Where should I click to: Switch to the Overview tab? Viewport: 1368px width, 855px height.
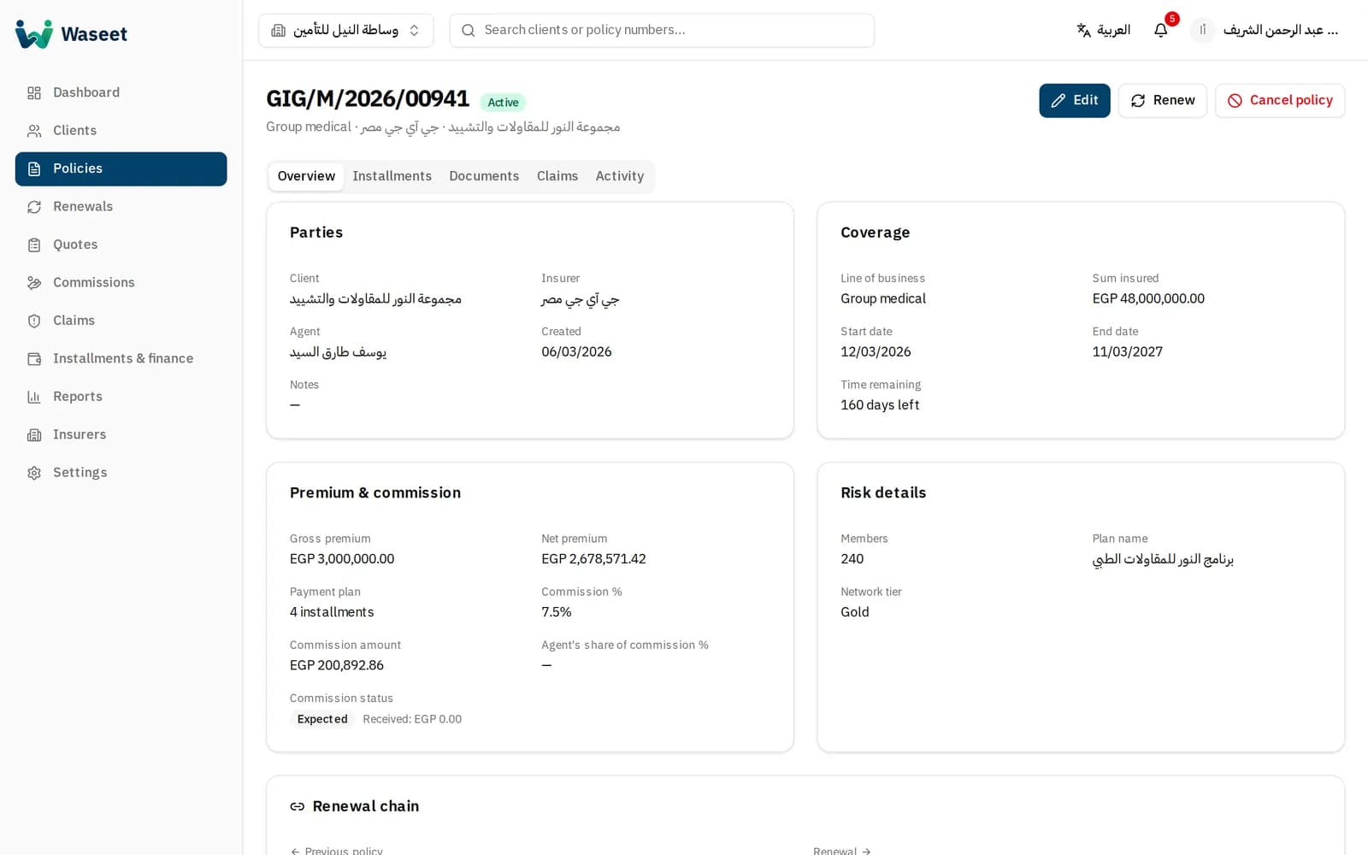point(306,176)
